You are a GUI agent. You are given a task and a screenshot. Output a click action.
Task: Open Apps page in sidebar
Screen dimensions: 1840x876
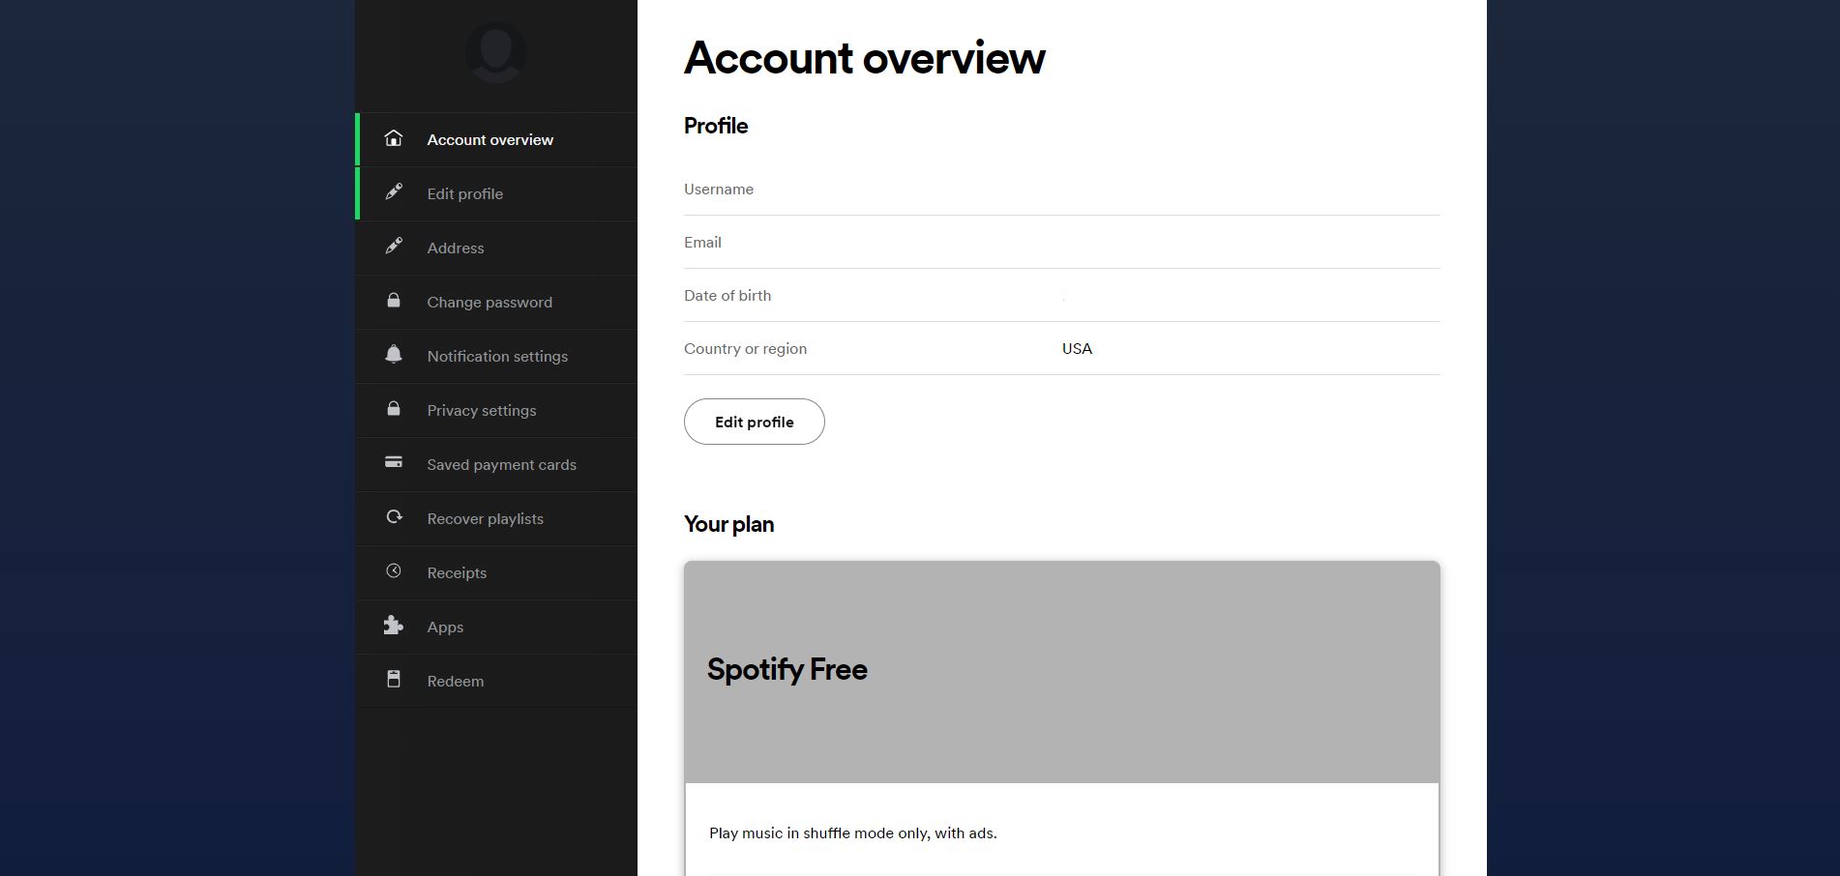pos(496,627)
